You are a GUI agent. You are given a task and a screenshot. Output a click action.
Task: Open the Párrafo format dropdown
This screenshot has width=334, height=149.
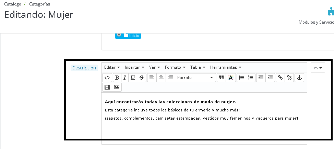195,78
